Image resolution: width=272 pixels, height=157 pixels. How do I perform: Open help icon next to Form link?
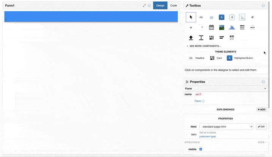click(x=203, y=101)
